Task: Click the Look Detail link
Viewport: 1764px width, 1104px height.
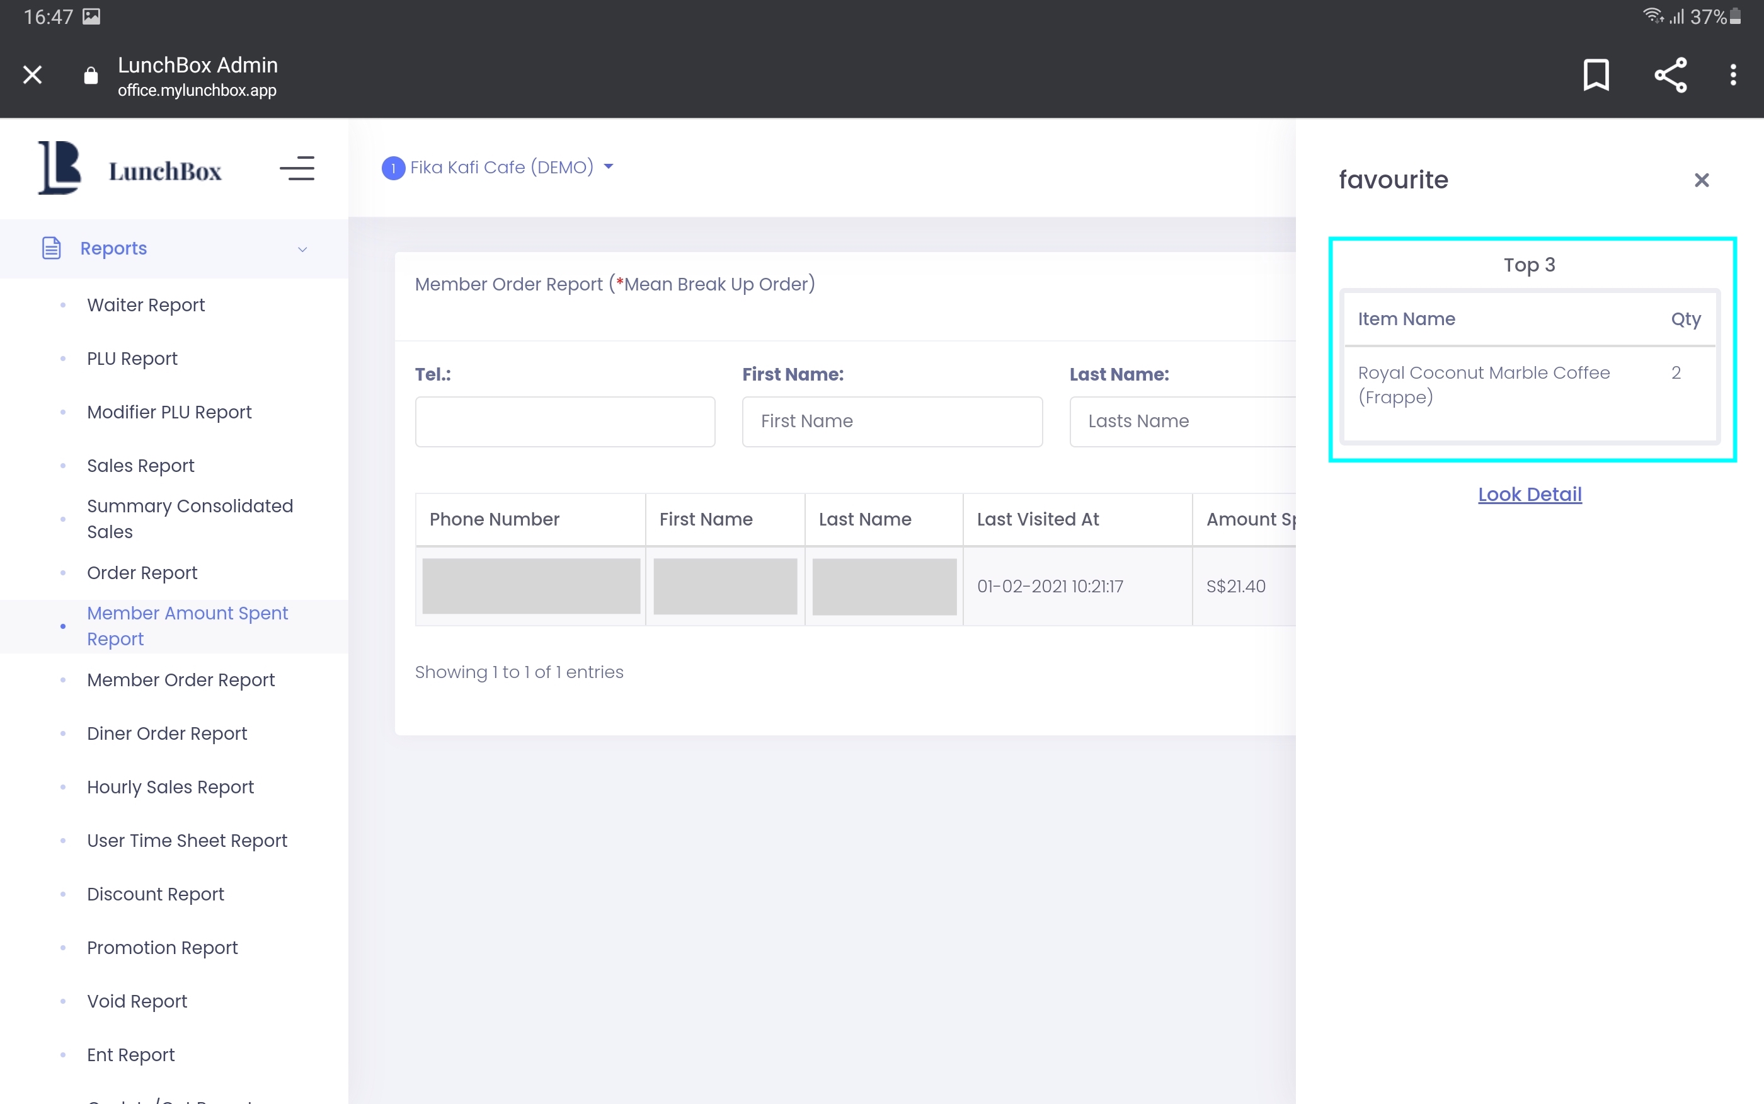Action: pyautogui.click(x=1530, y=494)
